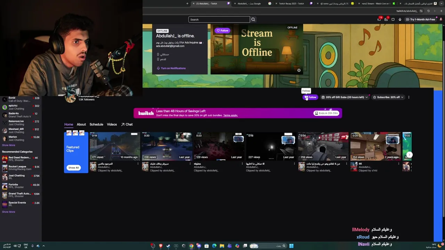
Task: Click Try 1-Month Ad-Free button
Action: pyautogui.click(x=420, y=19)
